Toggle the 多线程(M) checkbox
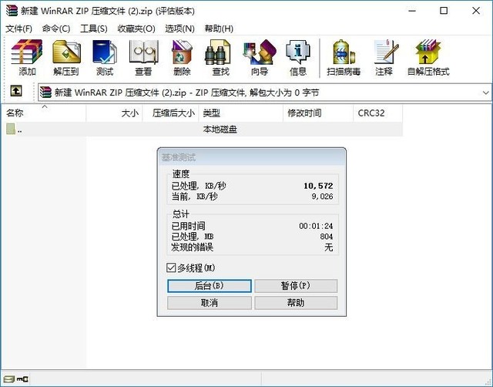This screenshot has height=387, width=493. click(x=171, y=268)
